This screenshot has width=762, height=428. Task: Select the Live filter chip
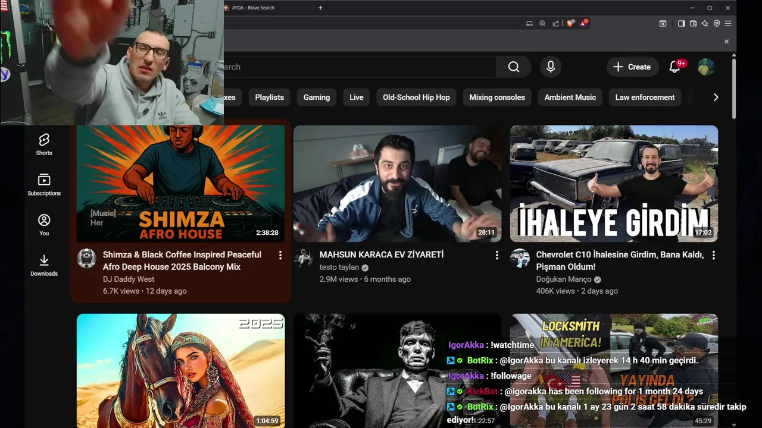[x=357, y=97]
